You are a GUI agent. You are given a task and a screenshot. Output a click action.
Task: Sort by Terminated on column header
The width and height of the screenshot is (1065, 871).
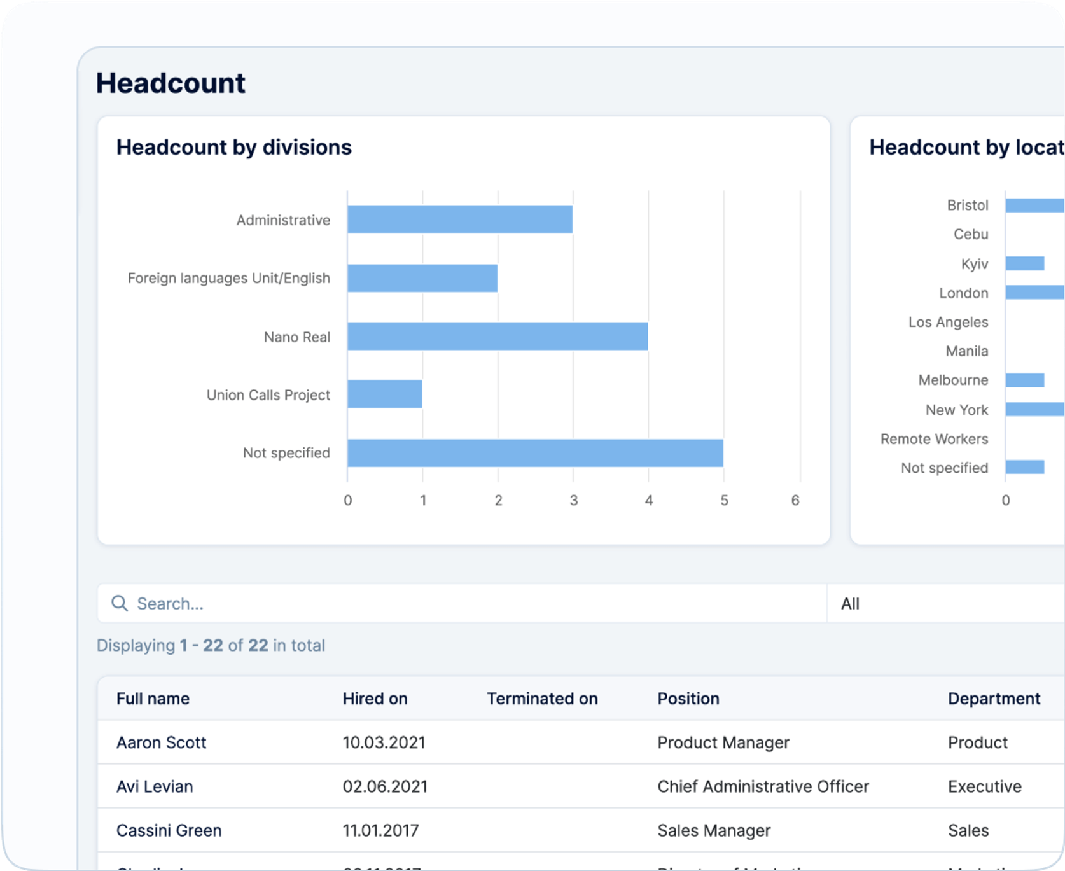pyautogui.click(x=542, y=699)
